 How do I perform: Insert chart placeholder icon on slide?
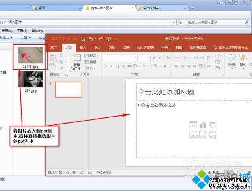203,125
